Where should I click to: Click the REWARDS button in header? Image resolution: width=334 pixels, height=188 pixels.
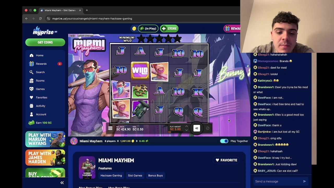(232, 28)
